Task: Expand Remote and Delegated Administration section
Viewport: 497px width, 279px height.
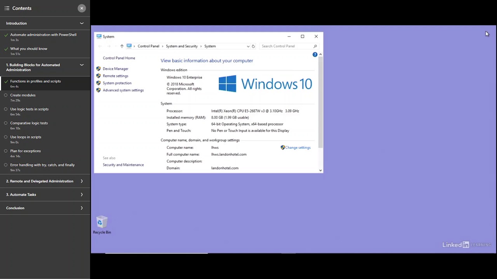Action: [82, 181]
